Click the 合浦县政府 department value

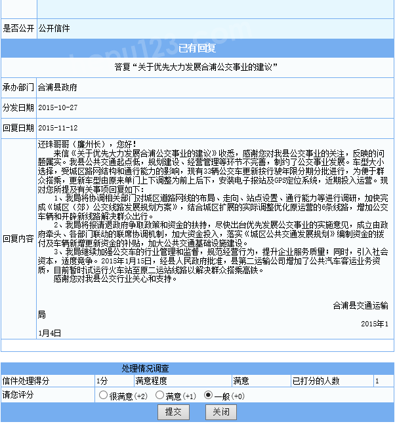58,87
